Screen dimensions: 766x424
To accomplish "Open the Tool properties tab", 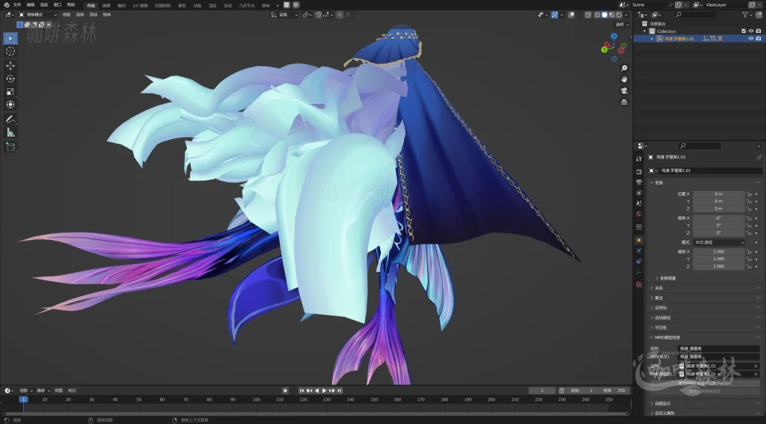I will (x=639, y=159).
